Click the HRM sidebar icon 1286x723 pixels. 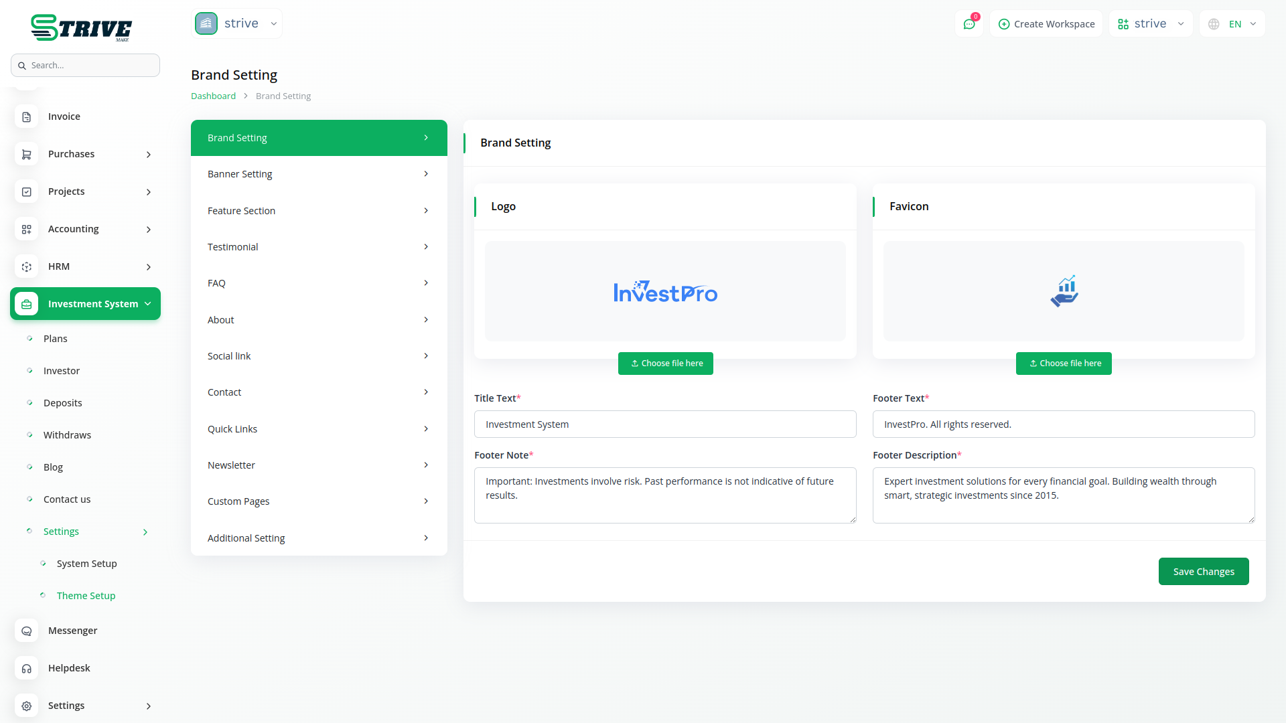[26, 266]
